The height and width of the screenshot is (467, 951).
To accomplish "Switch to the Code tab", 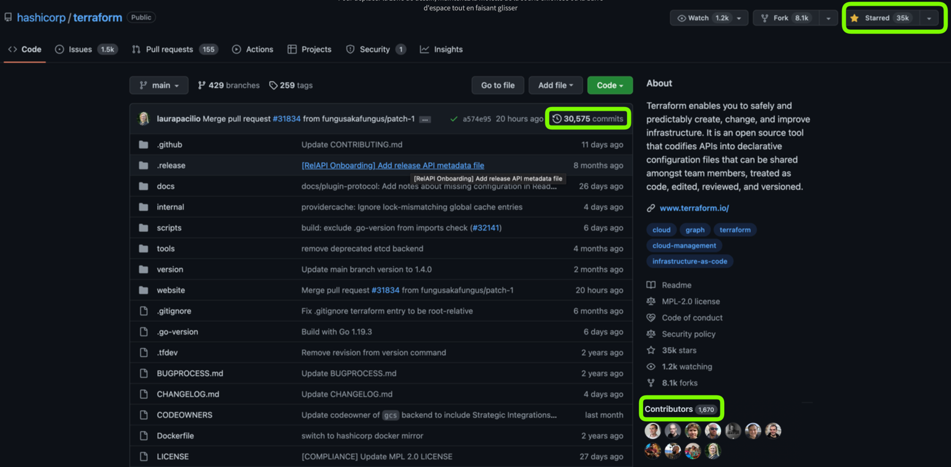I will (x=25, y=49).
